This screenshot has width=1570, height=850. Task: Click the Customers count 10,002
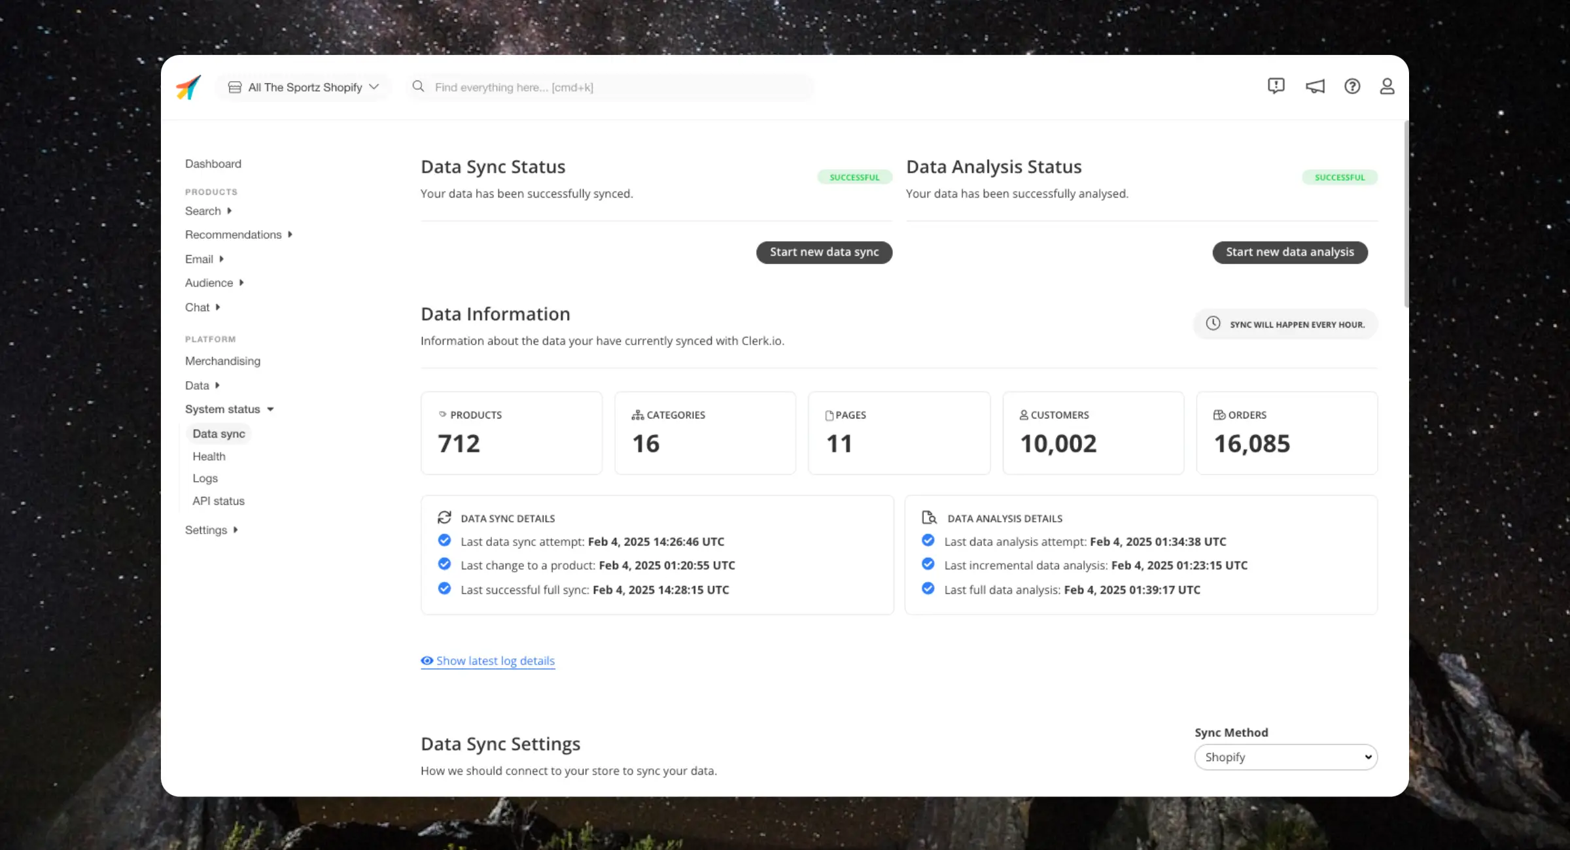pos(1058,444)
